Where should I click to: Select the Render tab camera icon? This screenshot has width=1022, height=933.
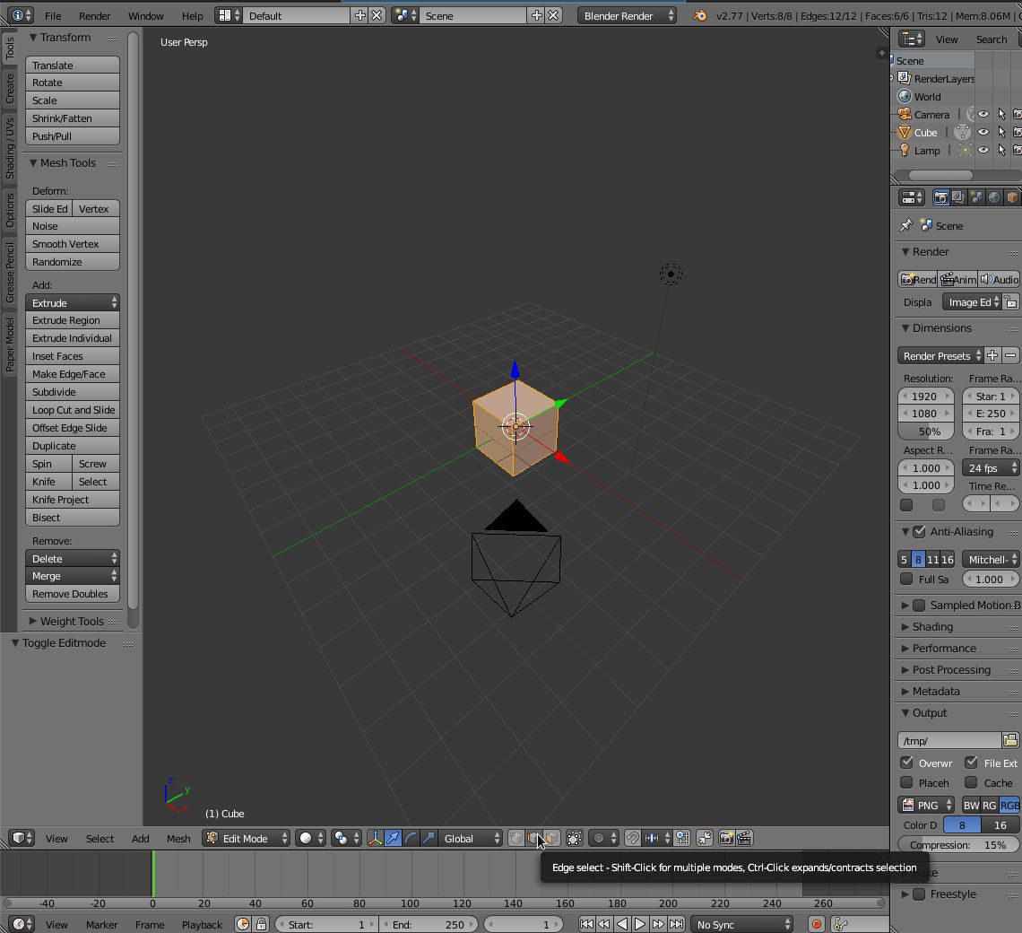(x=941, y=197)
